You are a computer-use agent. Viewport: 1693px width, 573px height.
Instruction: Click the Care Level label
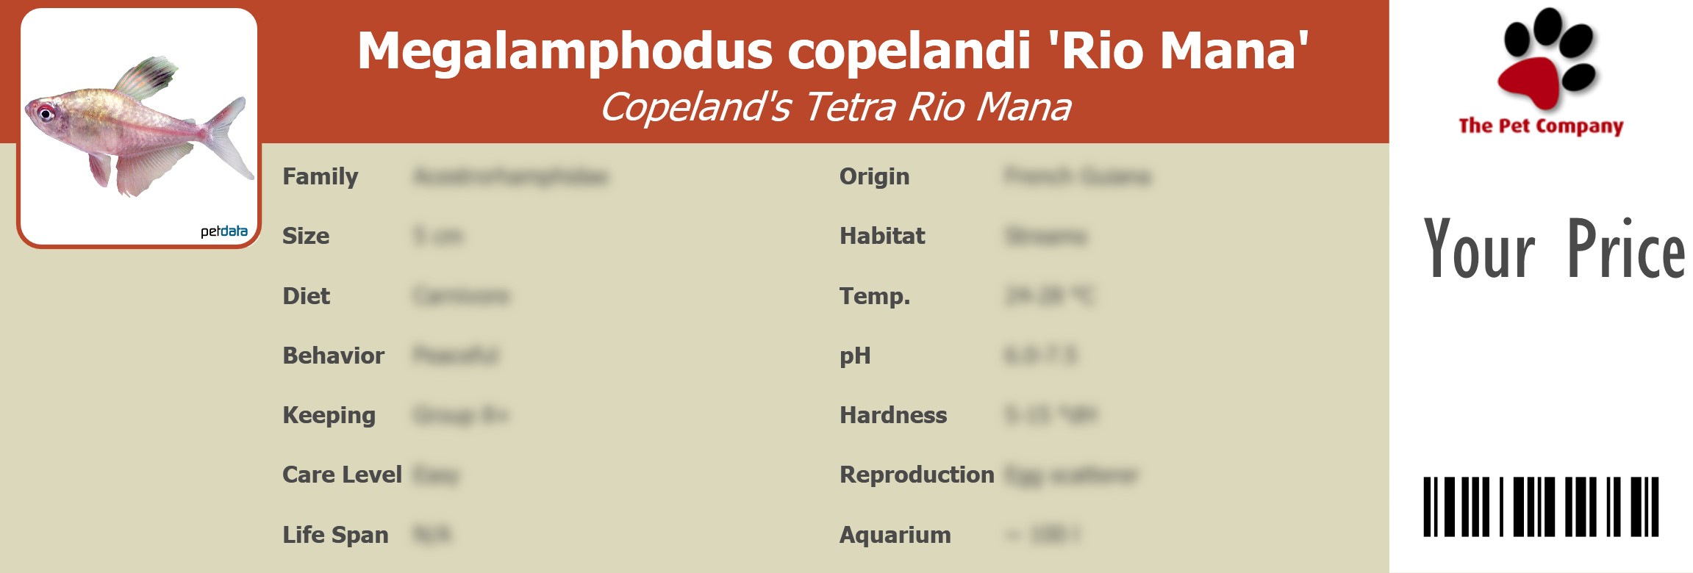point(342,475)
